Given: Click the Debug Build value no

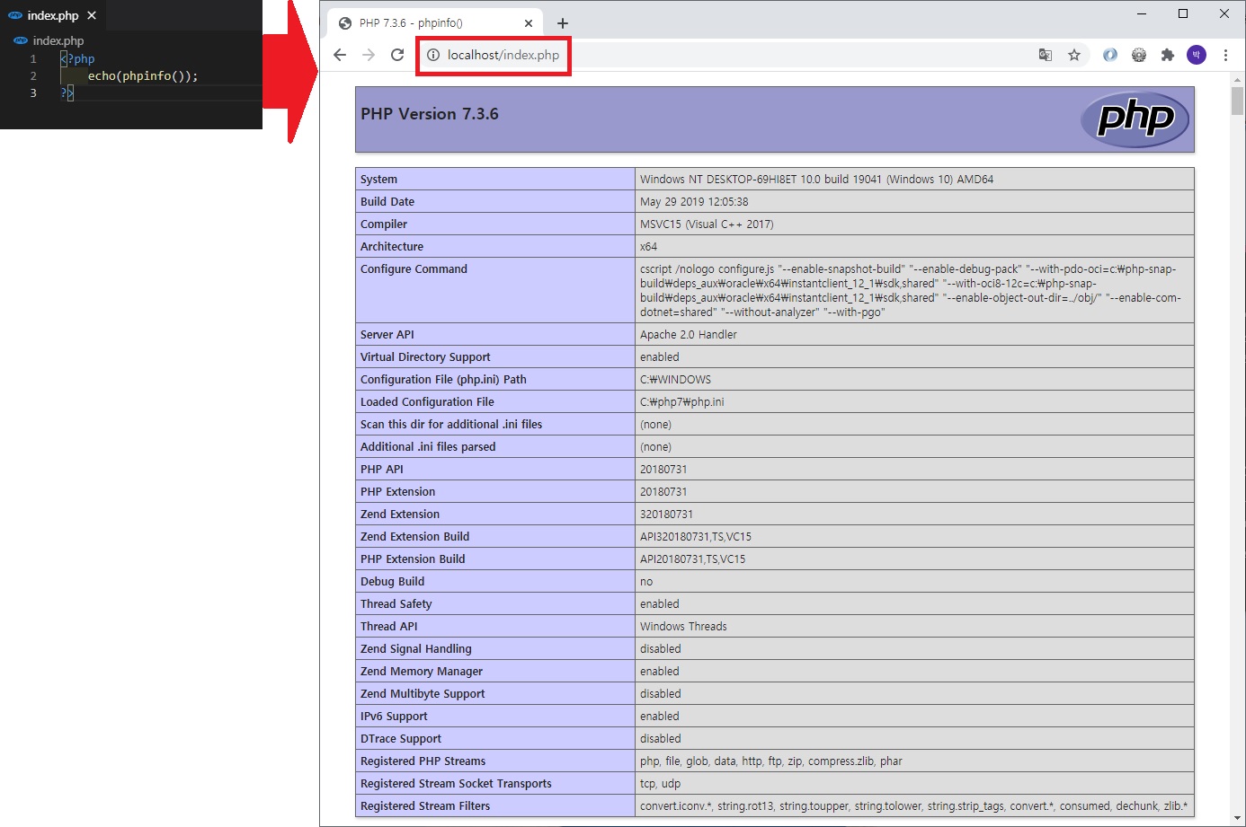Looking at the screenshot, I should 646,582.
